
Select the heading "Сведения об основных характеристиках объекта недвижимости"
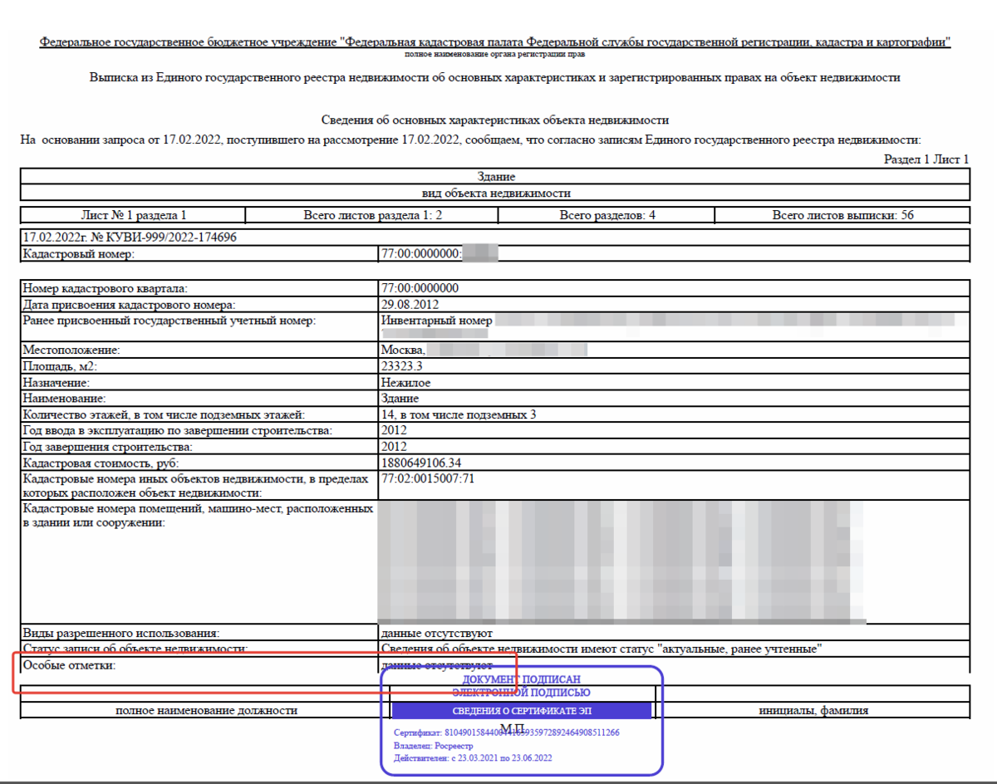494,120
